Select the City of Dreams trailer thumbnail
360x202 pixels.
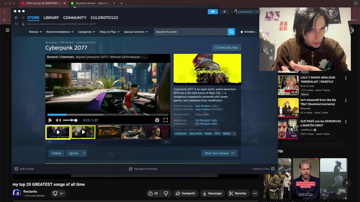58,132
